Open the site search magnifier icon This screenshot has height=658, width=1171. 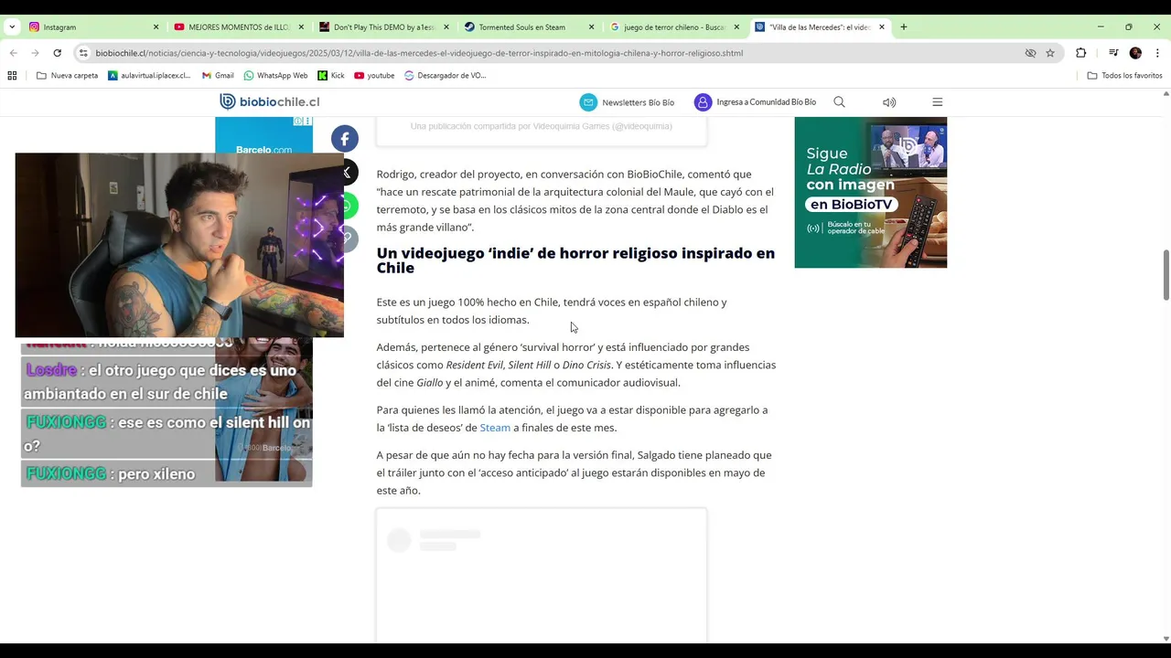(839, 102)
